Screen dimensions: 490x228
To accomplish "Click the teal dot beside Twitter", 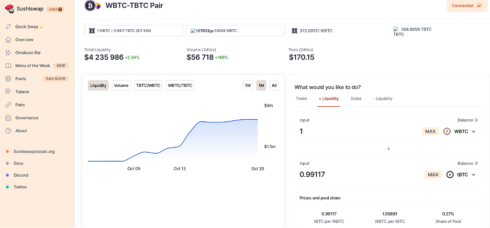I will [7, 187].
